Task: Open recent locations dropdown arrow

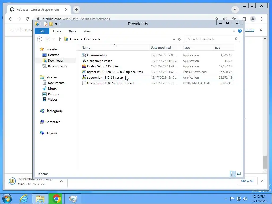Action: 54,39
